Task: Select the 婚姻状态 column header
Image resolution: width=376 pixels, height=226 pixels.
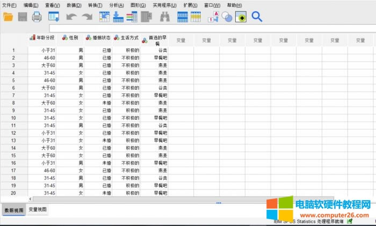Action: click(x=98, y=38)
